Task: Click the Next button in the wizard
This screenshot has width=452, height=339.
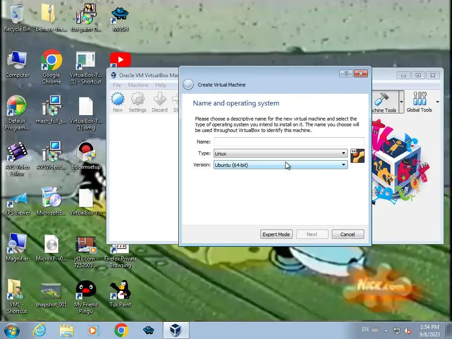Action: [312, 234]
